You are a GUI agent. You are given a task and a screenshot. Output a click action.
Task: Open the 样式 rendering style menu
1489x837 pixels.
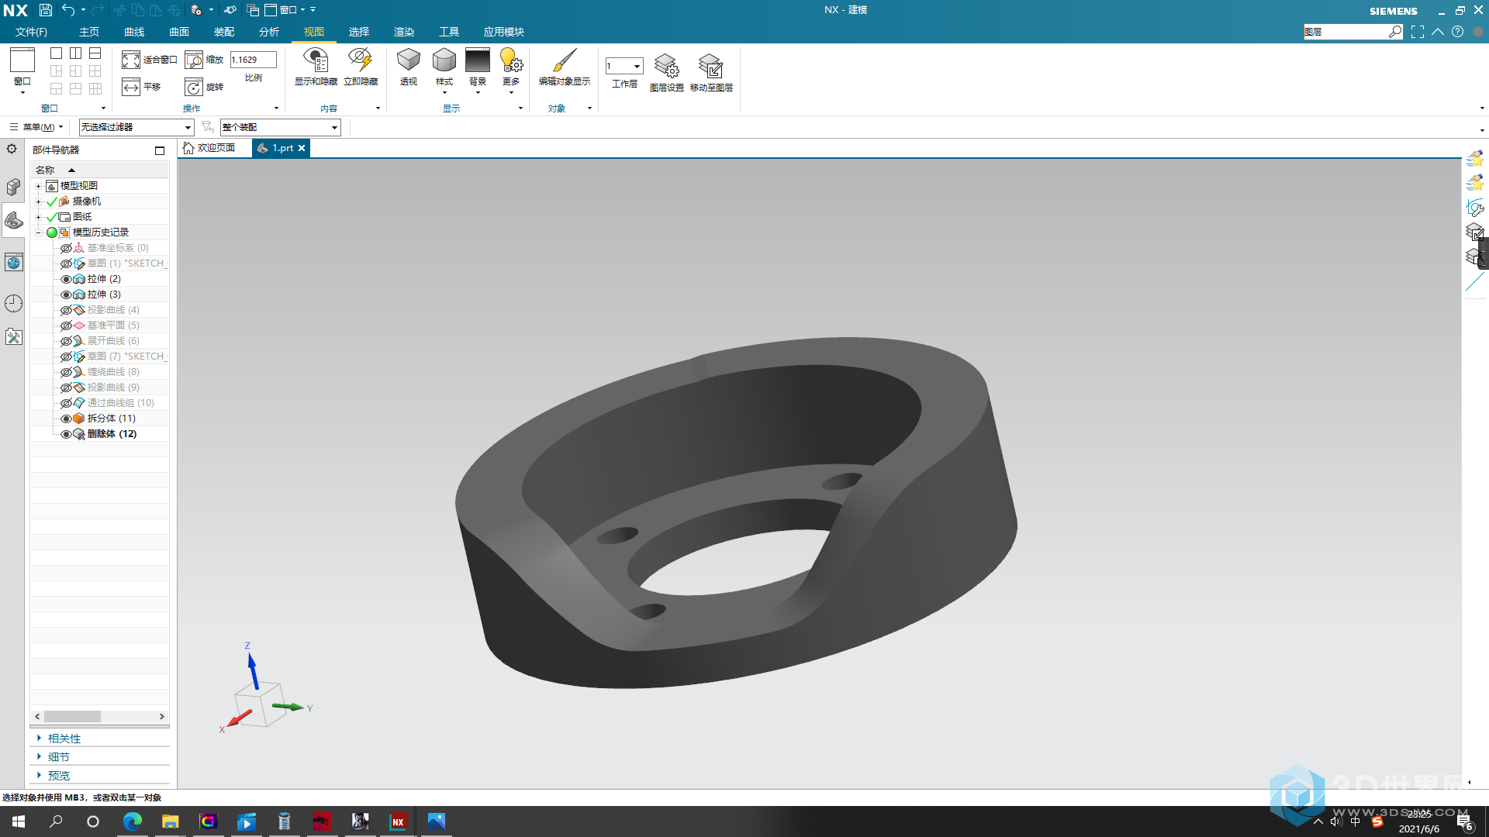point(444,70)
